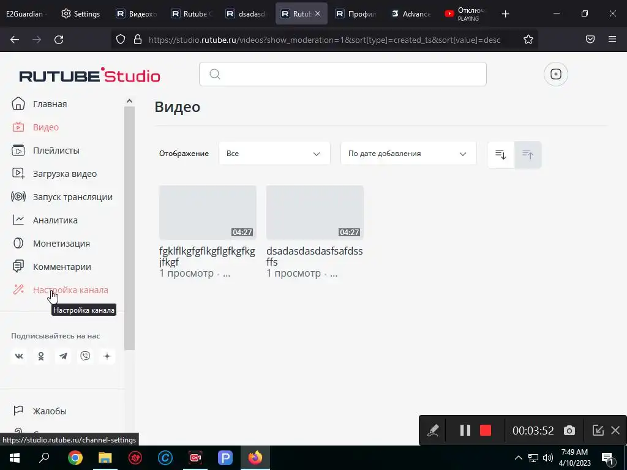Screen dimensions: 627x470
Task: Click the add video plus button top right
Action: tap(556, 74)
